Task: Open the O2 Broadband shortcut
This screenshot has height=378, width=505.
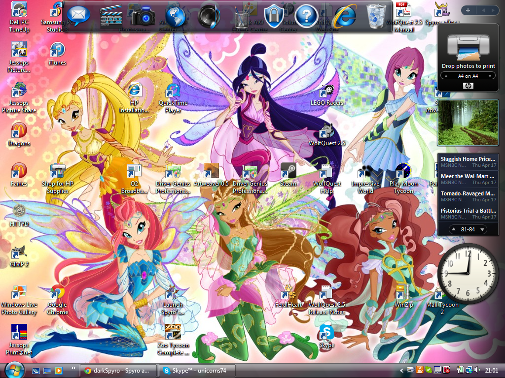Action: click(x=134, y=179)
